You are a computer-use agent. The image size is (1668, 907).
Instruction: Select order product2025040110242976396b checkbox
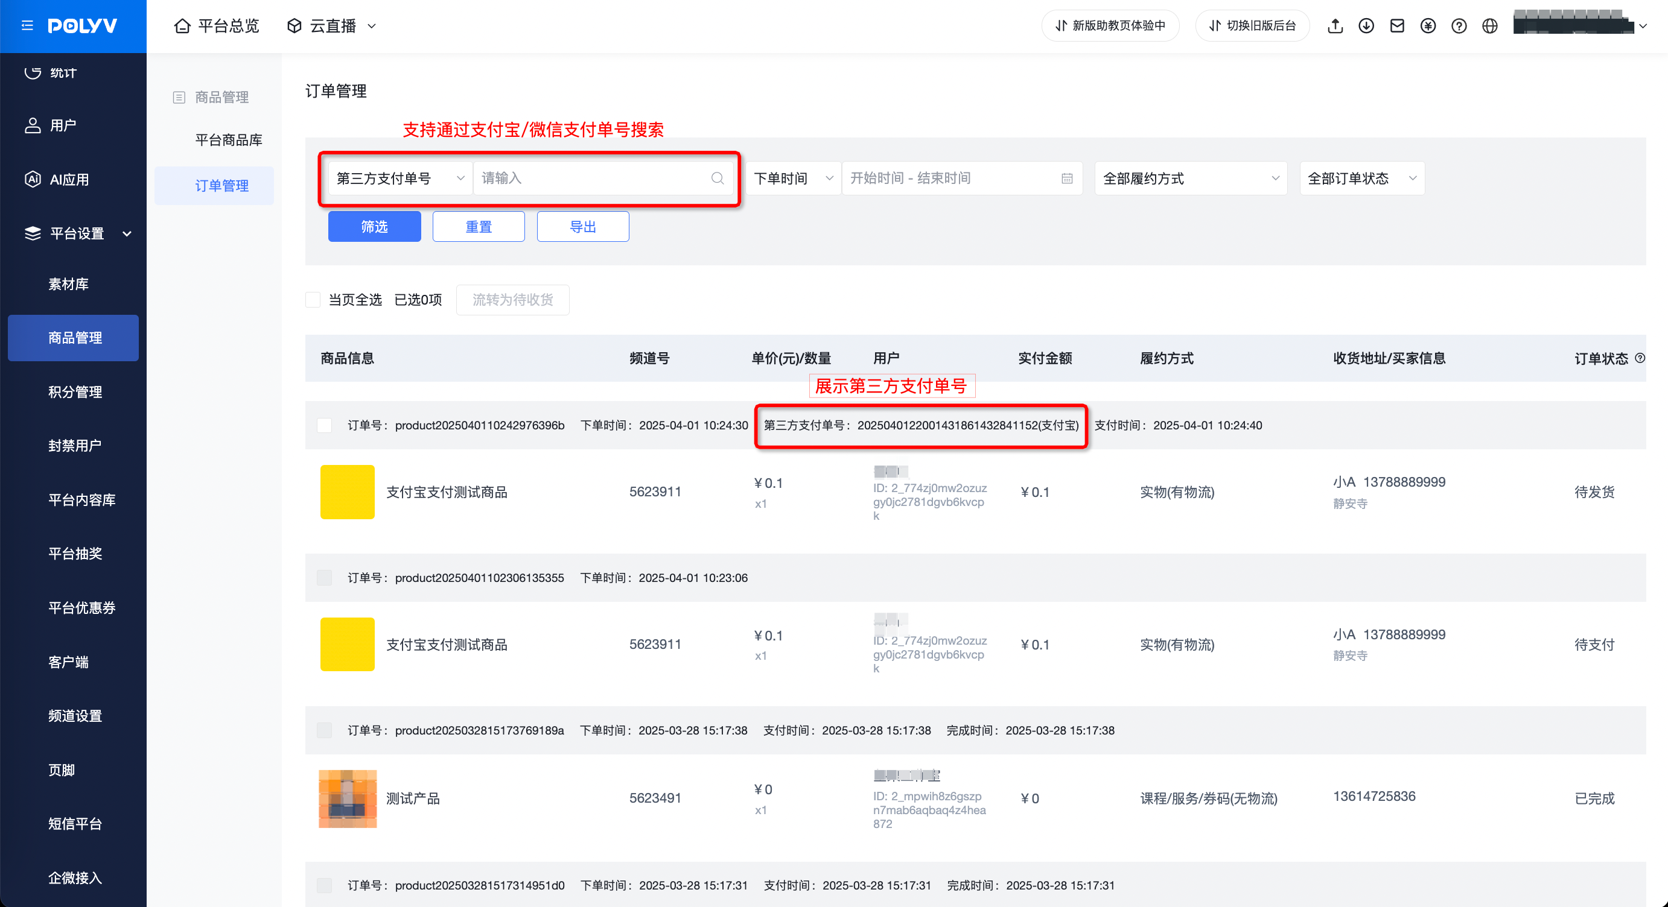[325, 425]
